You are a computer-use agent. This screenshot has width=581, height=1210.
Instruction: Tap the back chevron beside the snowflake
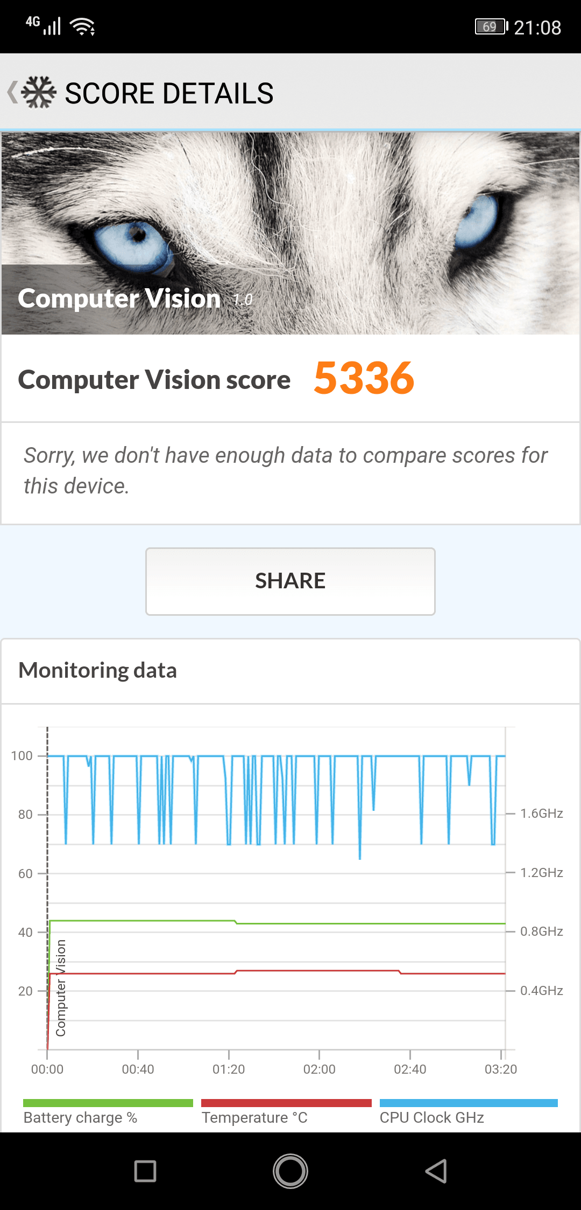[12, 92]
